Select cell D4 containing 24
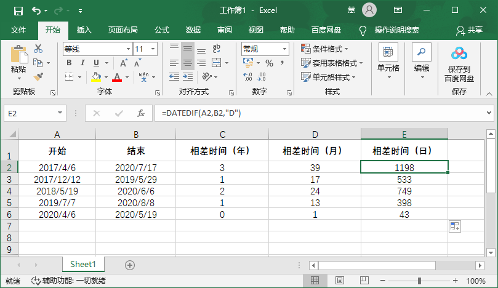Screen dimensions: 498x288 (x=315, y=191)
